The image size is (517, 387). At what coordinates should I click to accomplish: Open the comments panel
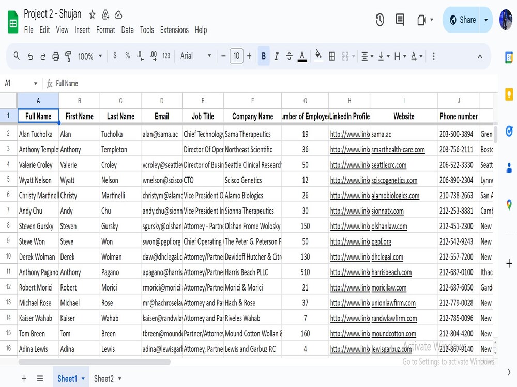[x=399, y=20]
